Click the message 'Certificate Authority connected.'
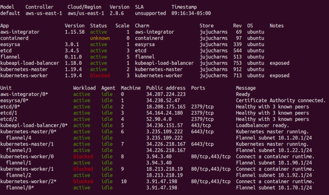Screen dimensions: 329x195 click(281, 100)
